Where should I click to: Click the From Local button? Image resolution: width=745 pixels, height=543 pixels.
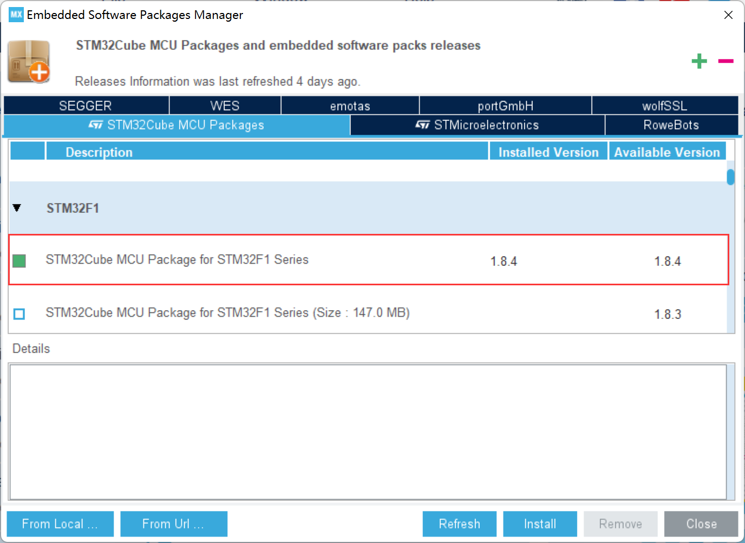click(60, 524)
